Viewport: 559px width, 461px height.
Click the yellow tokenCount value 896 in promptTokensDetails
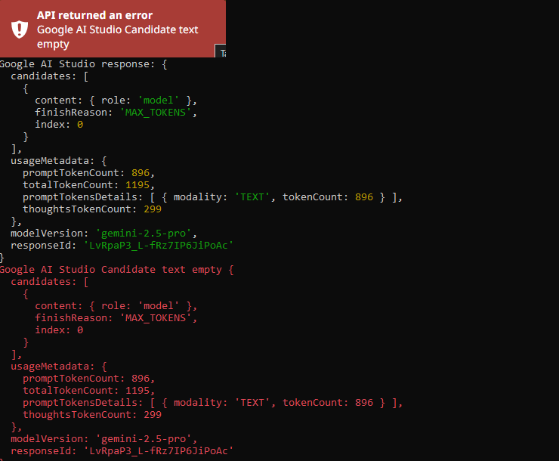tap(364, 197)
